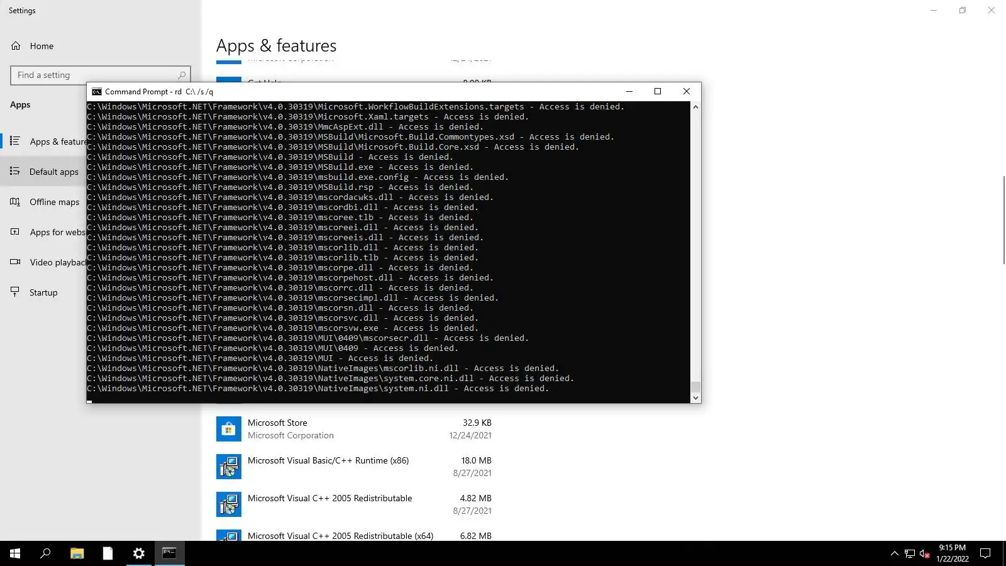This screenshot has width=1006, height=566.
Task: Open taskbar Search
Action: click(x=45, y=553)
